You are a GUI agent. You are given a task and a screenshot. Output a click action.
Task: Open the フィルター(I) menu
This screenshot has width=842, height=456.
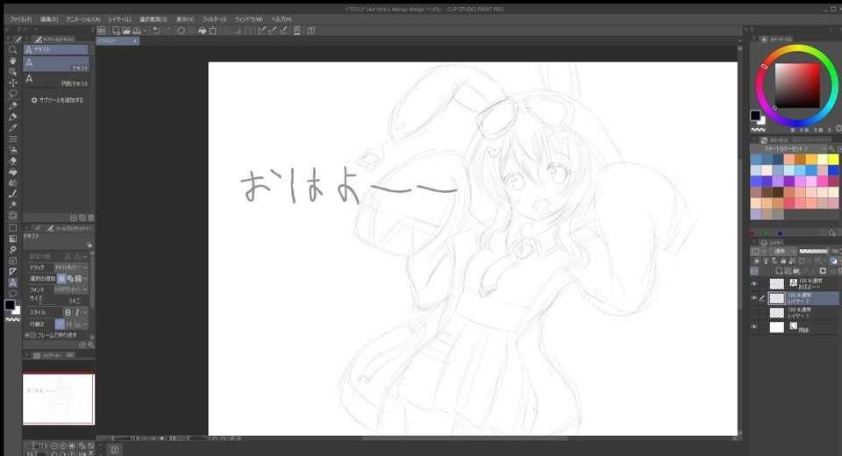(214, 18)
